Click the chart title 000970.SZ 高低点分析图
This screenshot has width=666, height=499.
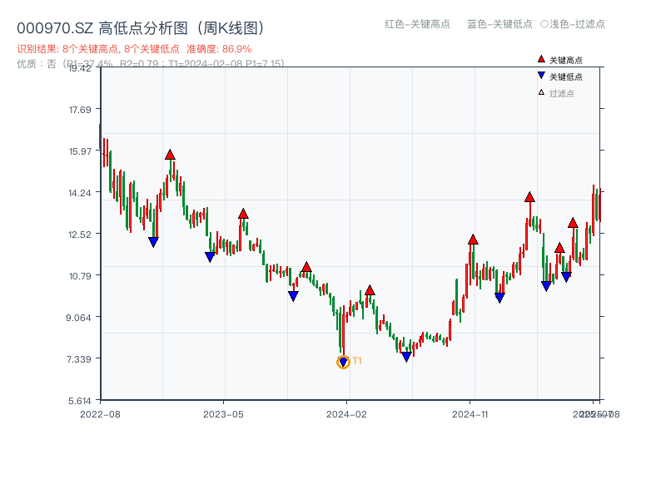pos(140,28)
